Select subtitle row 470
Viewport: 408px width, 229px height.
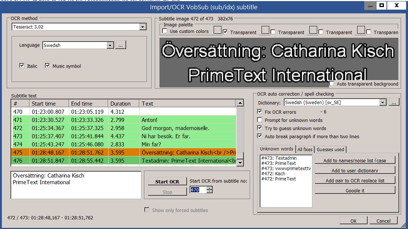[x=124, y=112]
